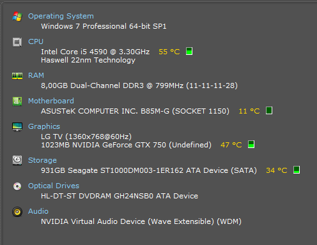This screenshot has height=245, width=317.
Task: Select the 55 °C CPU temperature reading
Action: tap(169, 52)
